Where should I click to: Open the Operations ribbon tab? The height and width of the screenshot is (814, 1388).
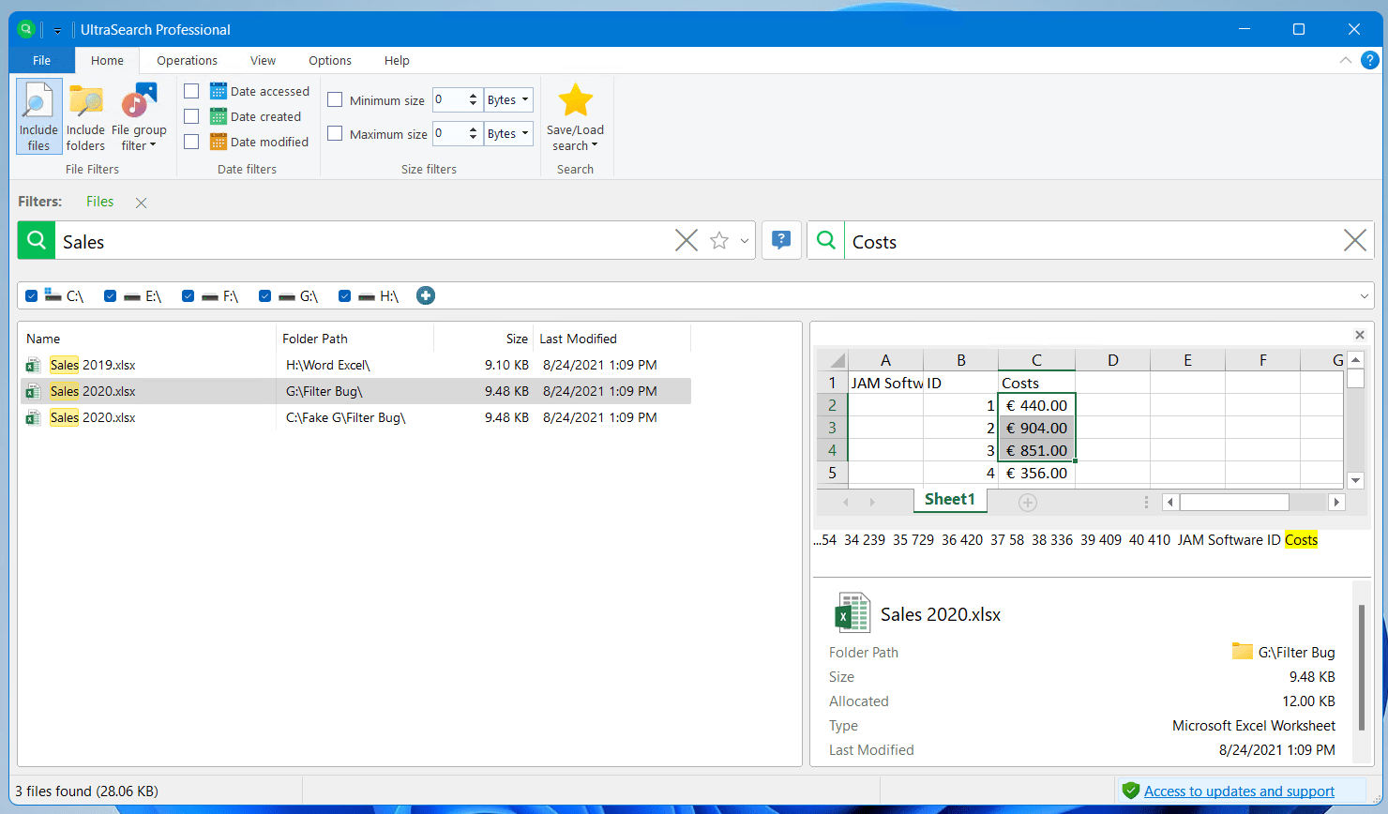point(187,60)
